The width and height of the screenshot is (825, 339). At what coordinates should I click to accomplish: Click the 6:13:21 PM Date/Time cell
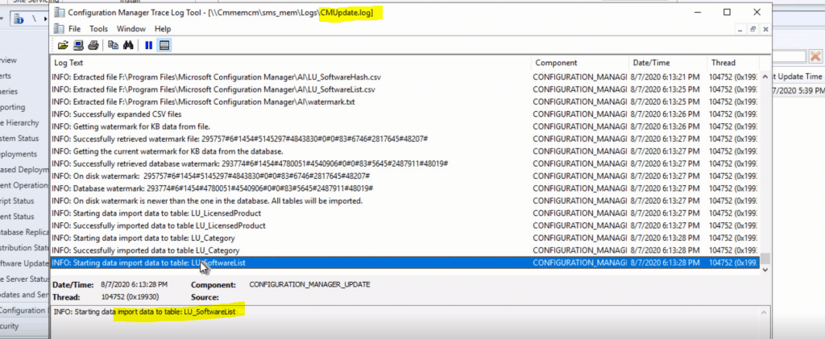tap(666, 76)
